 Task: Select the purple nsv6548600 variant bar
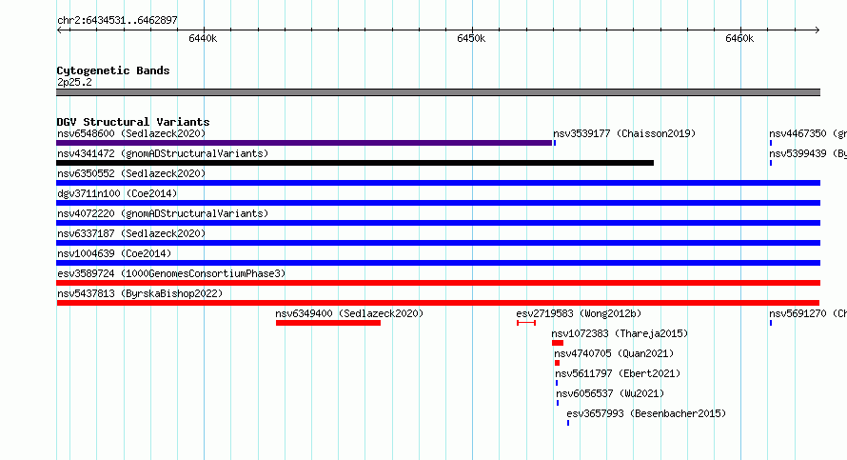point(305,143)
